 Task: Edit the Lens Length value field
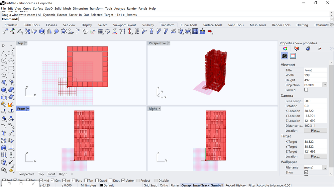315,101
